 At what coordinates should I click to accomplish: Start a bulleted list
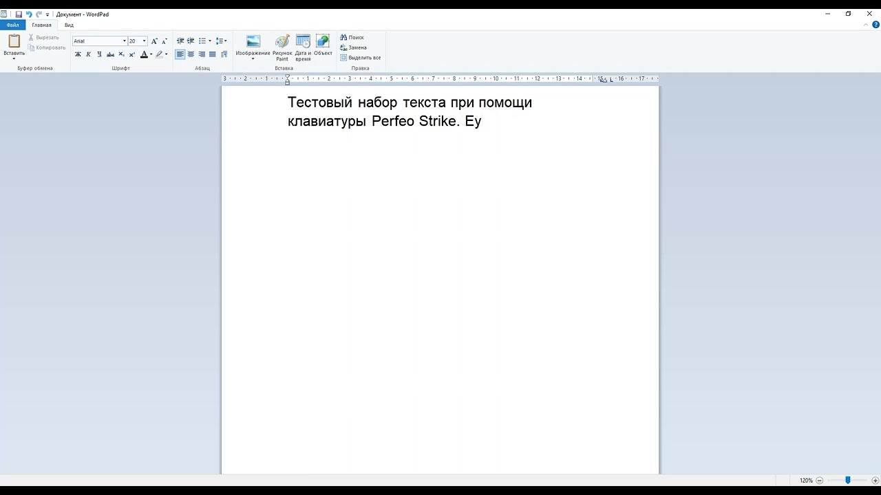tap(202, 41)
